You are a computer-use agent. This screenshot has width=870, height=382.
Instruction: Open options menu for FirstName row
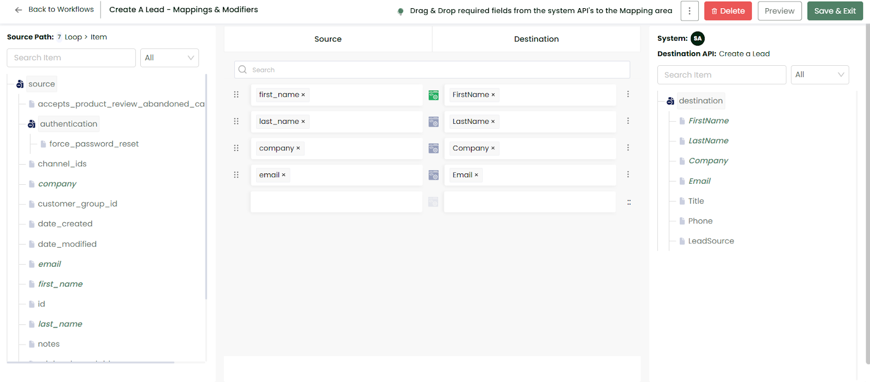(x=628, y=94)
